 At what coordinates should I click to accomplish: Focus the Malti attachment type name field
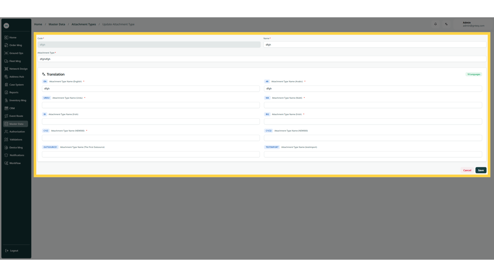[373, 105]
